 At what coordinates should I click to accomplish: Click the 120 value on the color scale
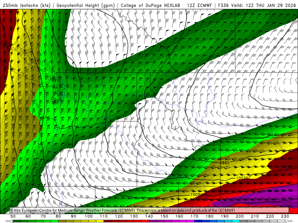click(x=119, y=216)
